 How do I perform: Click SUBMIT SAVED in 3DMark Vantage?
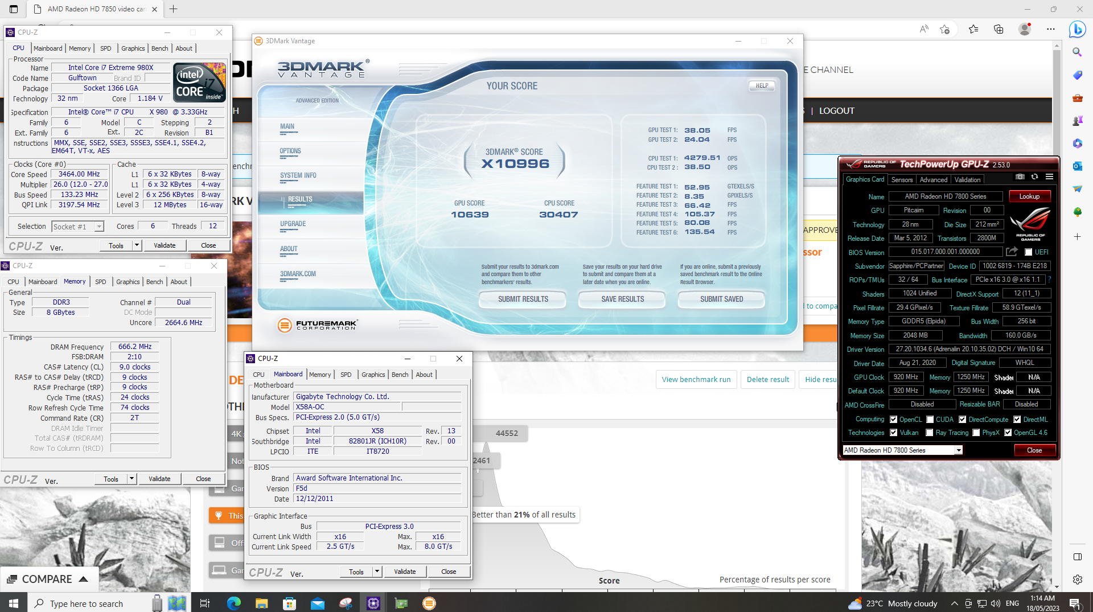click(721, 299)
